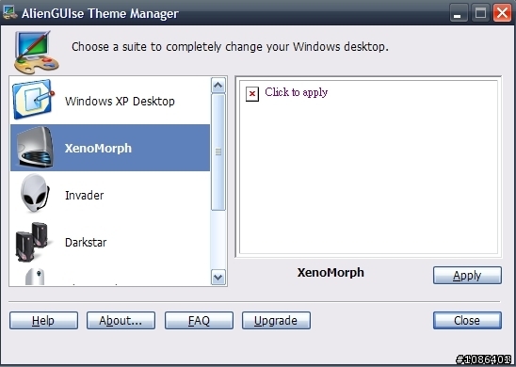
Task: Click the 'Click to apply' link
Action: [x=297, y=92]
